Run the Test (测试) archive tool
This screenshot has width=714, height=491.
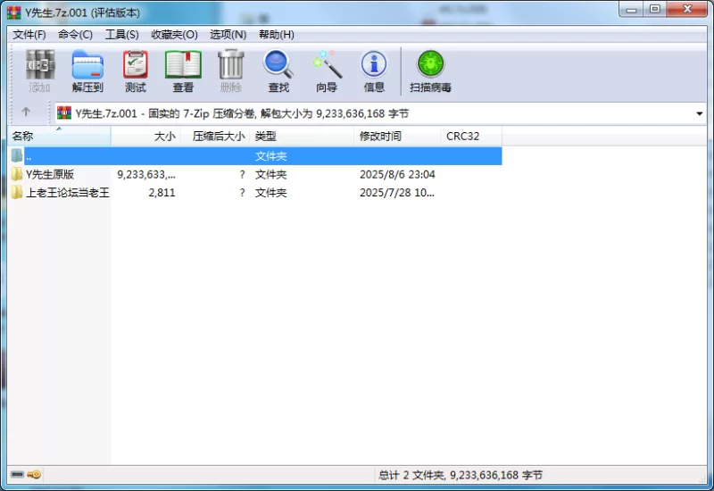[x=136, y=71]
